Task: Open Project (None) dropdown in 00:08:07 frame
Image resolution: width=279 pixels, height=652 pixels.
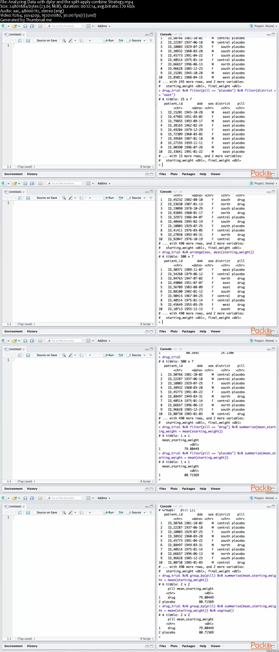Action: coord(263,341)
